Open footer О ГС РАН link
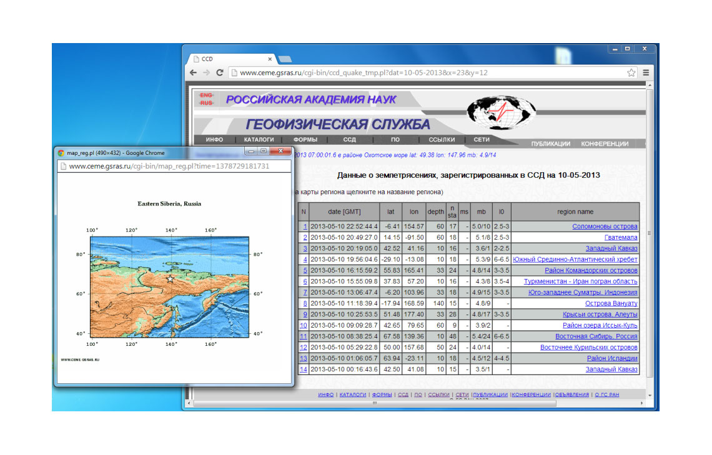This screenshot has width=712, height=455. [x=607, y=394]
